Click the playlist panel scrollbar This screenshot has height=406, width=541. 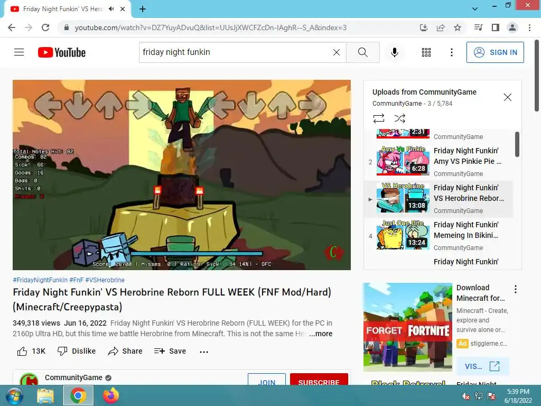(x=517, y=144)
